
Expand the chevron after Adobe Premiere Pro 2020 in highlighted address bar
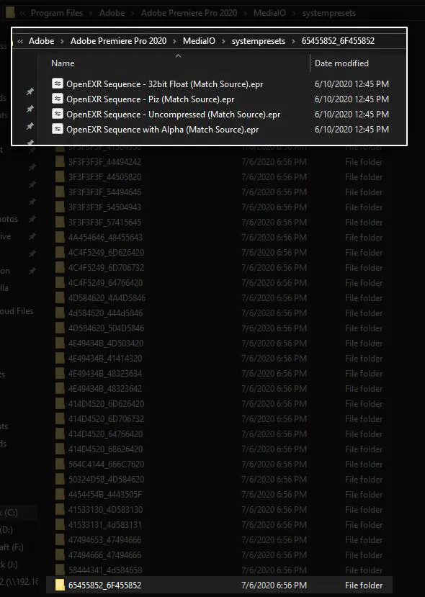(x=174, y=41)
